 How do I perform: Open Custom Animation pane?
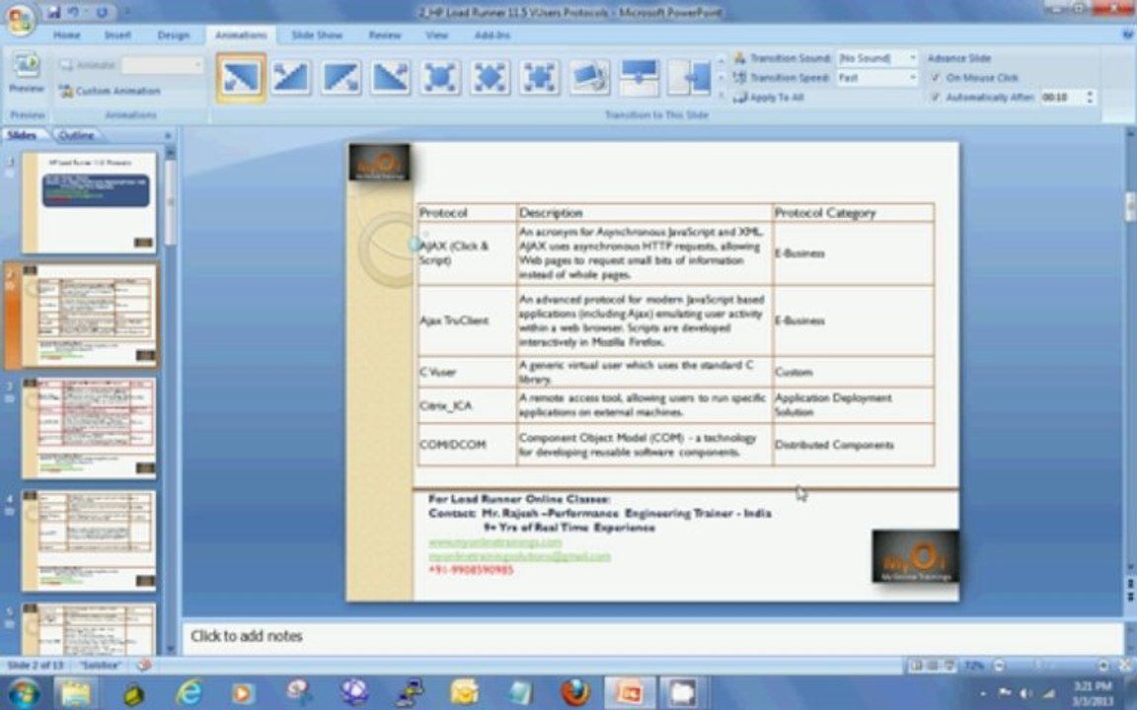110,92
